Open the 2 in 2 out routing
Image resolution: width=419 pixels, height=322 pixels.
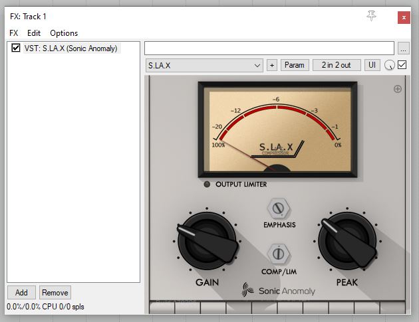click(337, 65)
